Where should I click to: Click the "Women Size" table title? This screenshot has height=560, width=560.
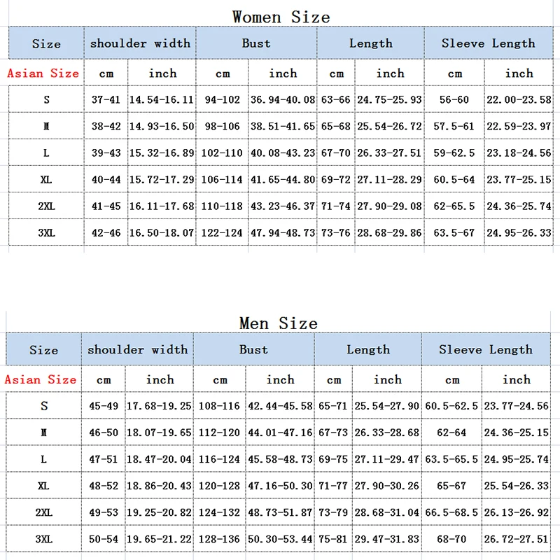click(x=281, y=16)
